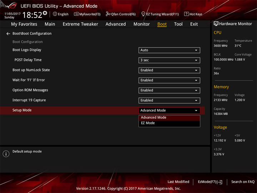Launch EZ Tuning Wizard(F11)
The image size is (257, 193).
(160, 14)
